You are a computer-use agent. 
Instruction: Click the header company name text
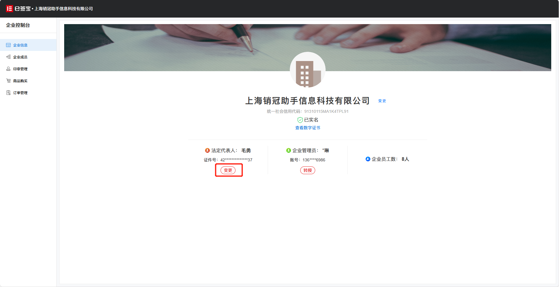64,9
